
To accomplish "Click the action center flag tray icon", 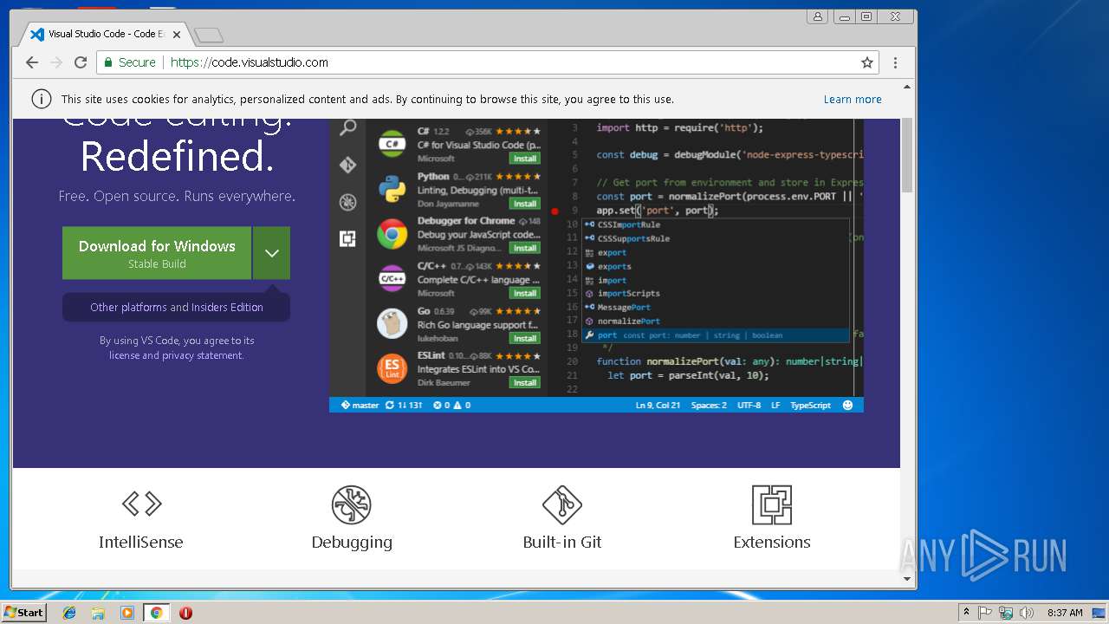I will click(x=985, y=613).
